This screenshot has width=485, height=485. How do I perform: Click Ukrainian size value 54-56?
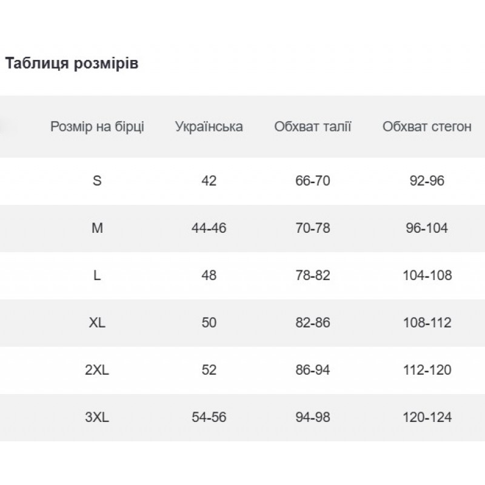[x=209, y=417]
